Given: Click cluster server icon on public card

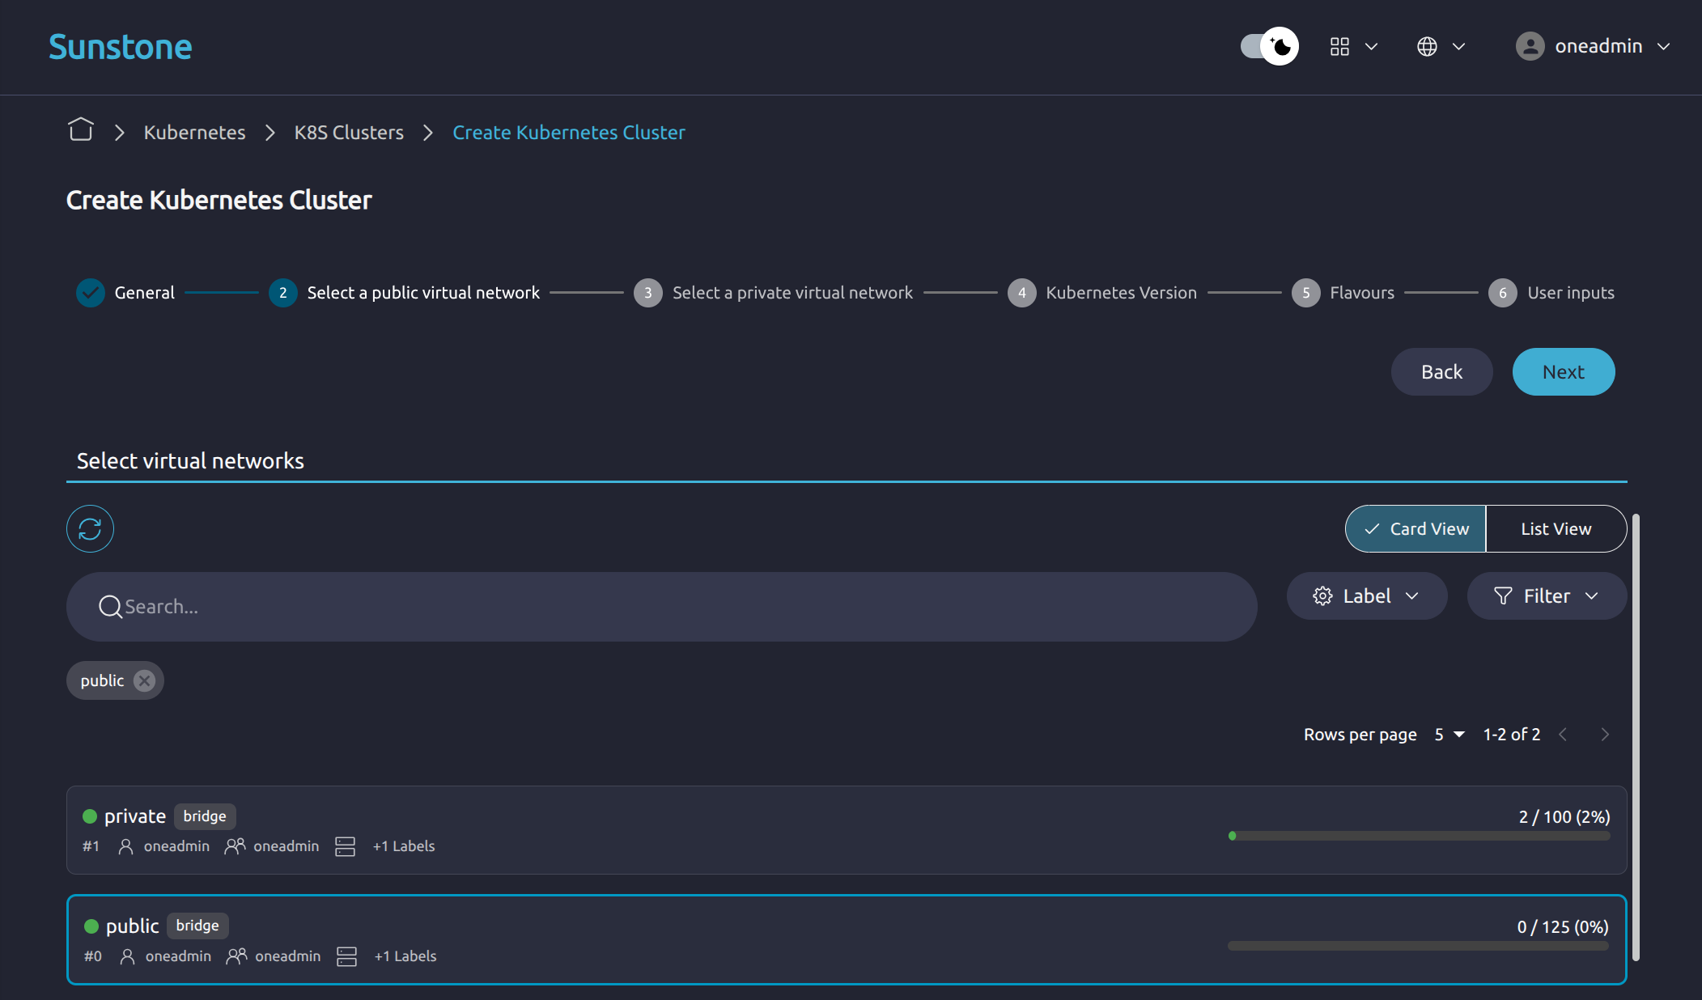Looking at the screenshot, I should [x=347, y=956].
